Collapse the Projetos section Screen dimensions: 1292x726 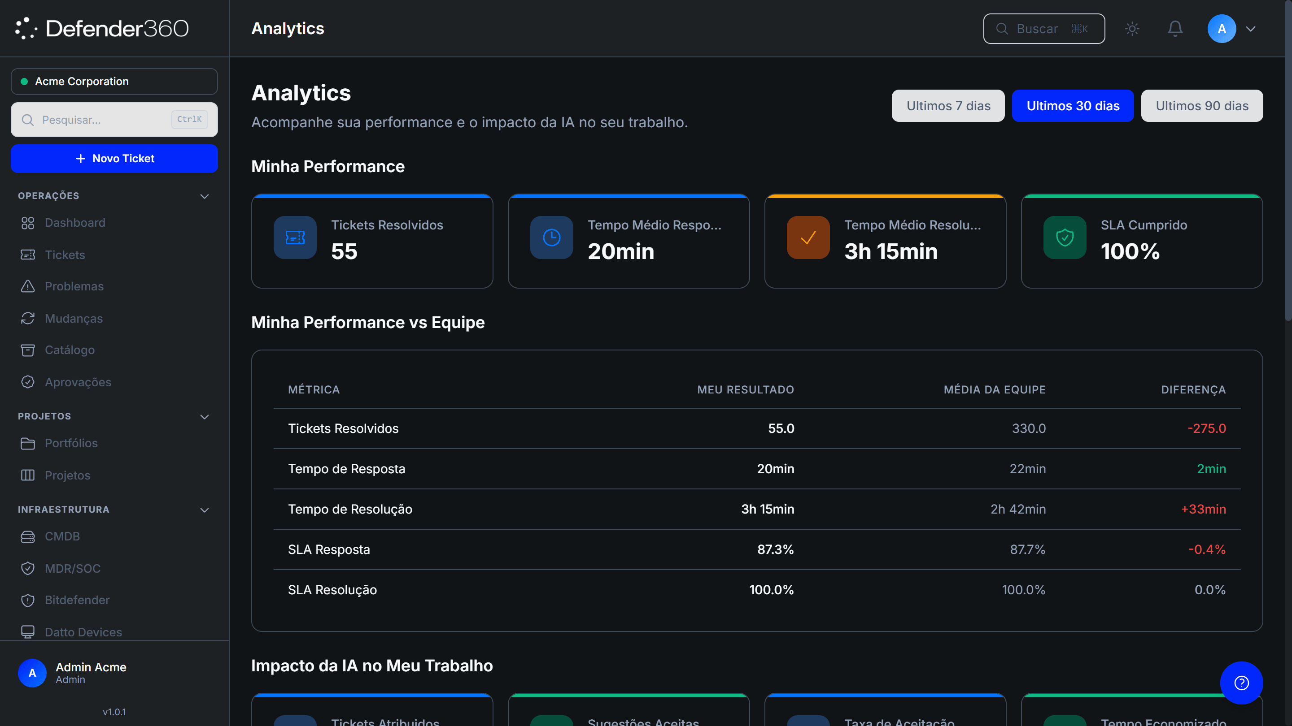(204, 416)
